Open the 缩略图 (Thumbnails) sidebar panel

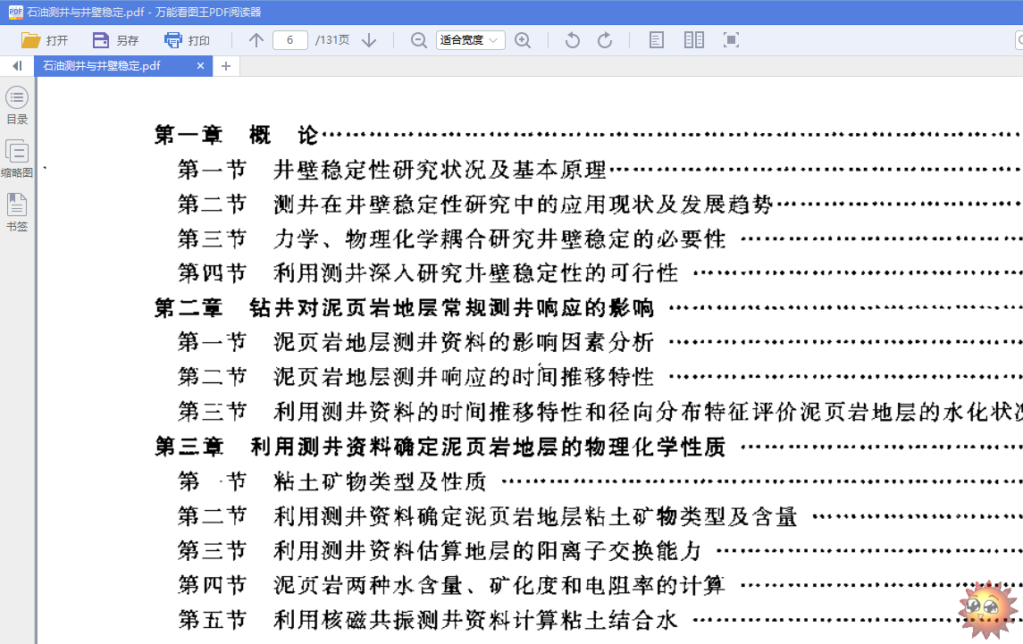(x=17, y=159)
